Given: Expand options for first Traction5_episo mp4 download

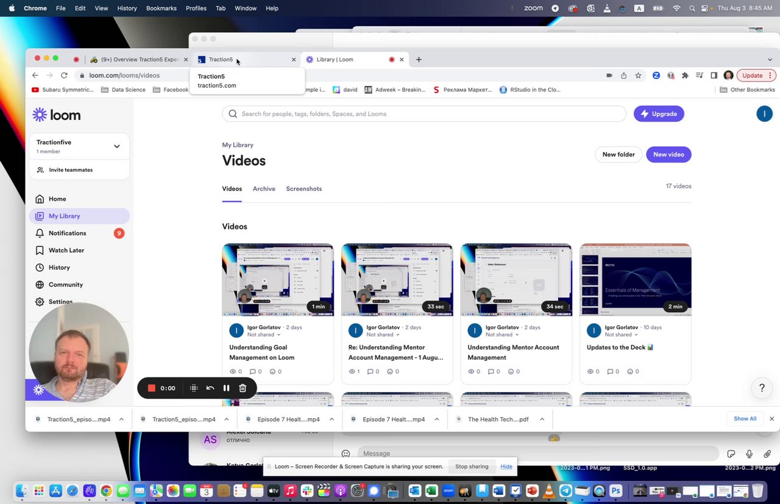Looking at the screenshot, I should 121,419.
